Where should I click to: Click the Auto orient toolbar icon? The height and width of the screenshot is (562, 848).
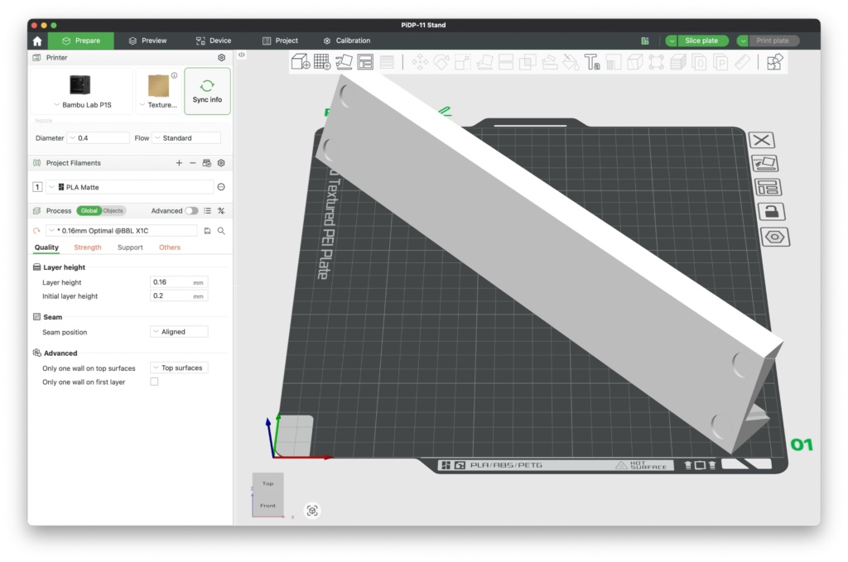(x=344, y=61)
